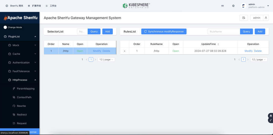The width and height of the screenshot is (273, 135).
Task: Go to previous page in rules pagination
Action: (239, 59)
